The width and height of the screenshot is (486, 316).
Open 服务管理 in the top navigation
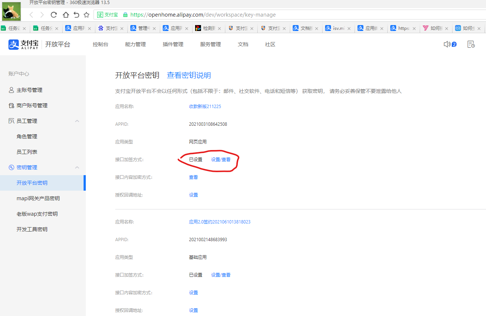pos(211,44)
